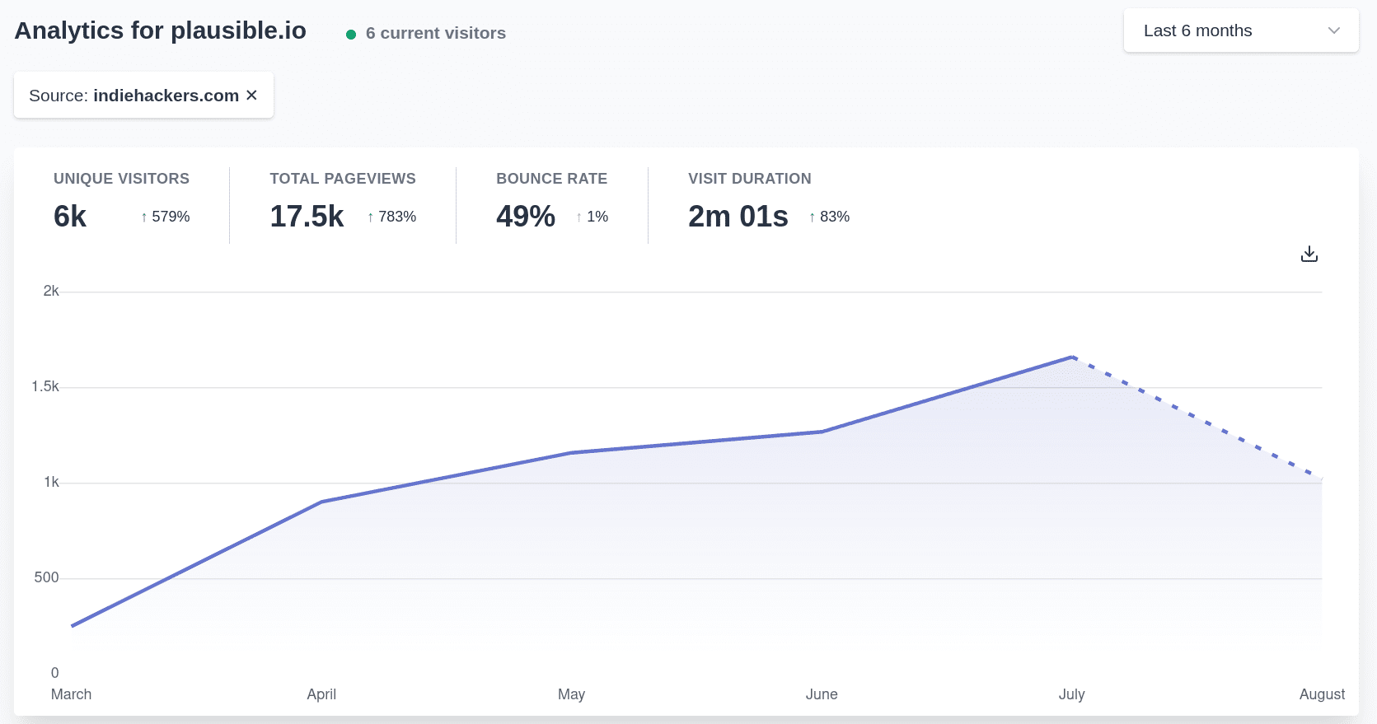Click the 500 y-axis label
The height and width of the screenshot is (724, 1377).
[47, 577]
